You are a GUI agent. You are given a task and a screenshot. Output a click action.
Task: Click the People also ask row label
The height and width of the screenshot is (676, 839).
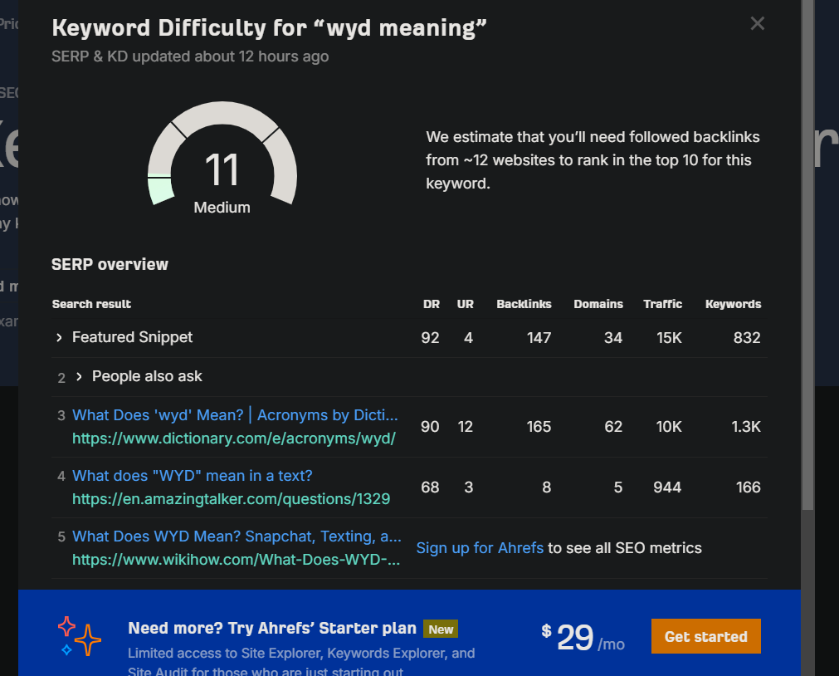pos(147,377)
